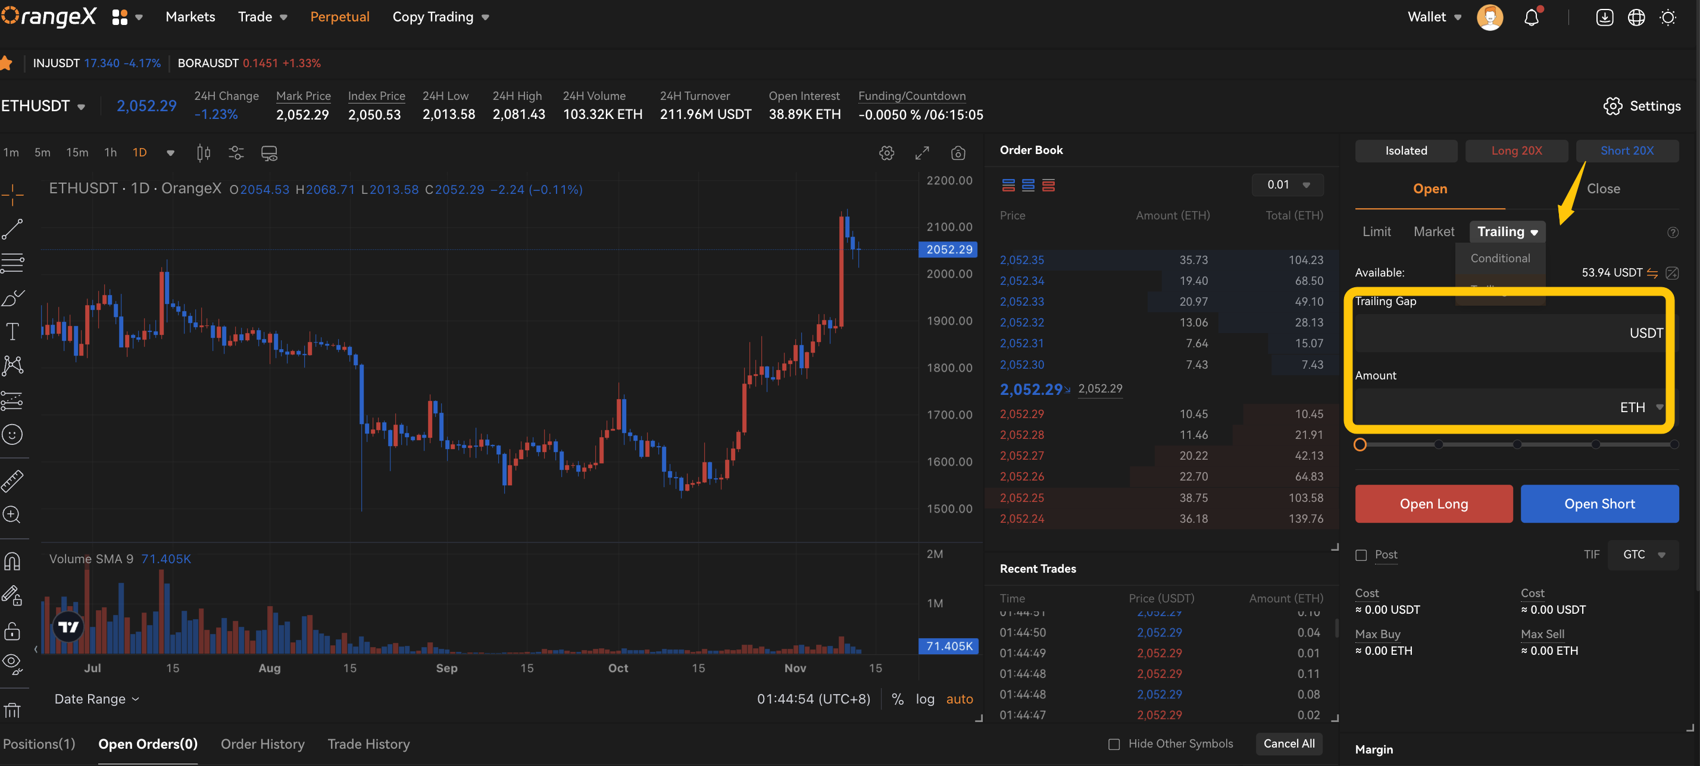Open the chart layout templates icon

269,153
